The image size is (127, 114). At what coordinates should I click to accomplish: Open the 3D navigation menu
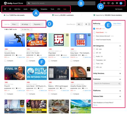5,9
